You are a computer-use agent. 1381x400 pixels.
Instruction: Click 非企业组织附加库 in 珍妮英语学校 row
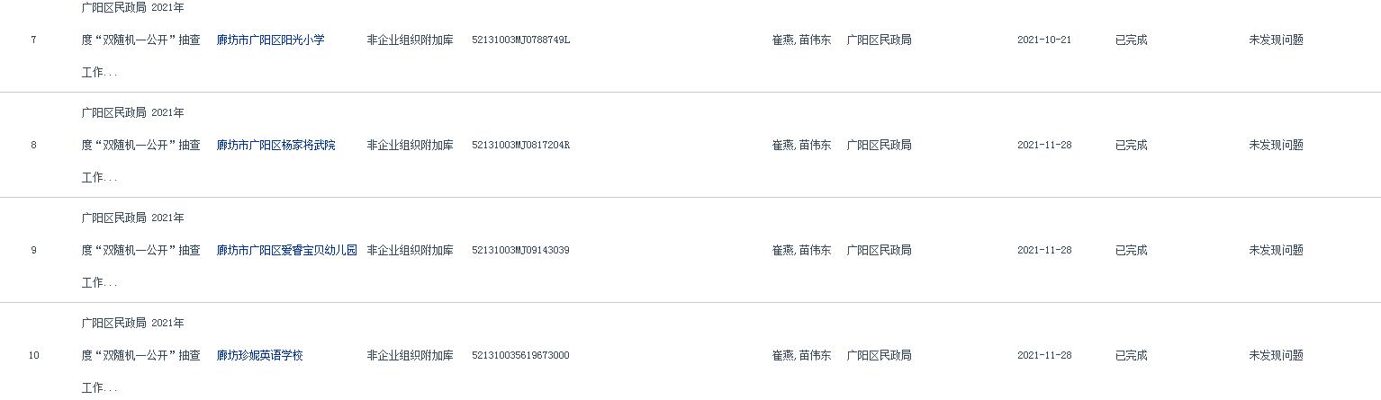tap(410, 355)
